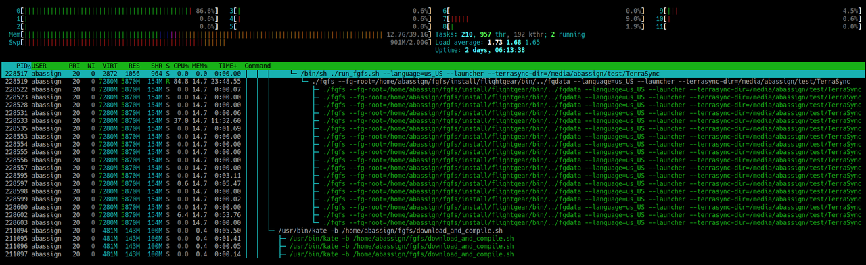866x265 pixels.
Task: Click the CPU% value 84.8
Action: [x=181, y=81]
